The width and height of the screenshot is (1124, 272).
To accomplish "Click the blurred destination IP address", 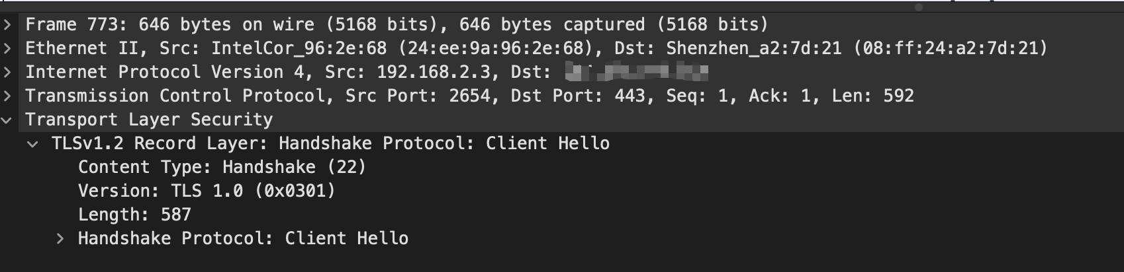I will [x=637, y=71].
